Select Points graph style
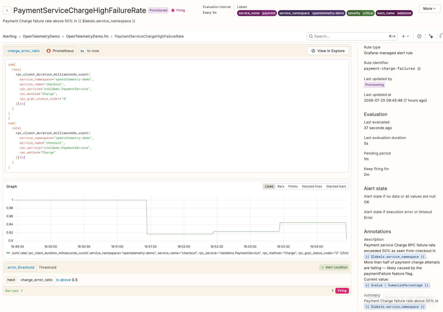443x312 pixels. 293,186
